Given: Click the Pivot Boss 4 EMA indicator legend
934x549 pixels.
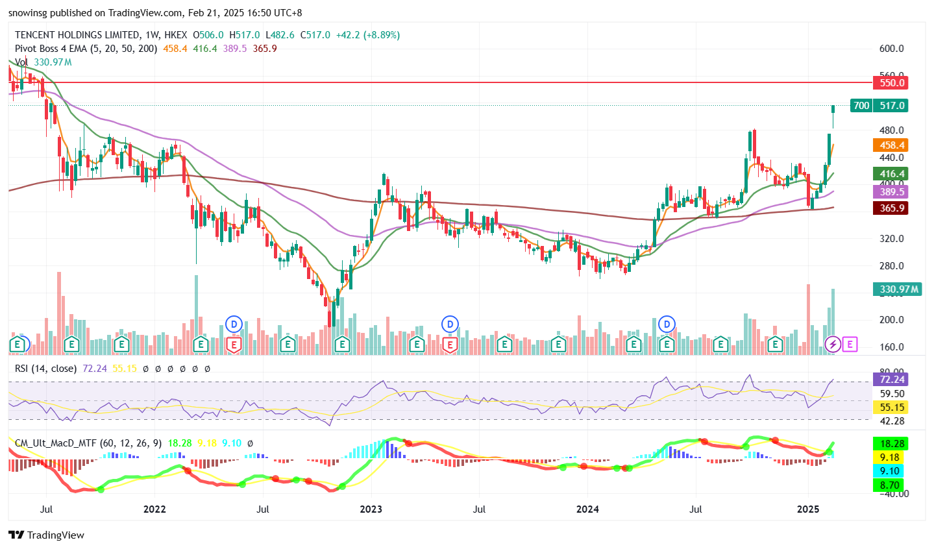Looking at the screenshot, I should click(86, 49).
